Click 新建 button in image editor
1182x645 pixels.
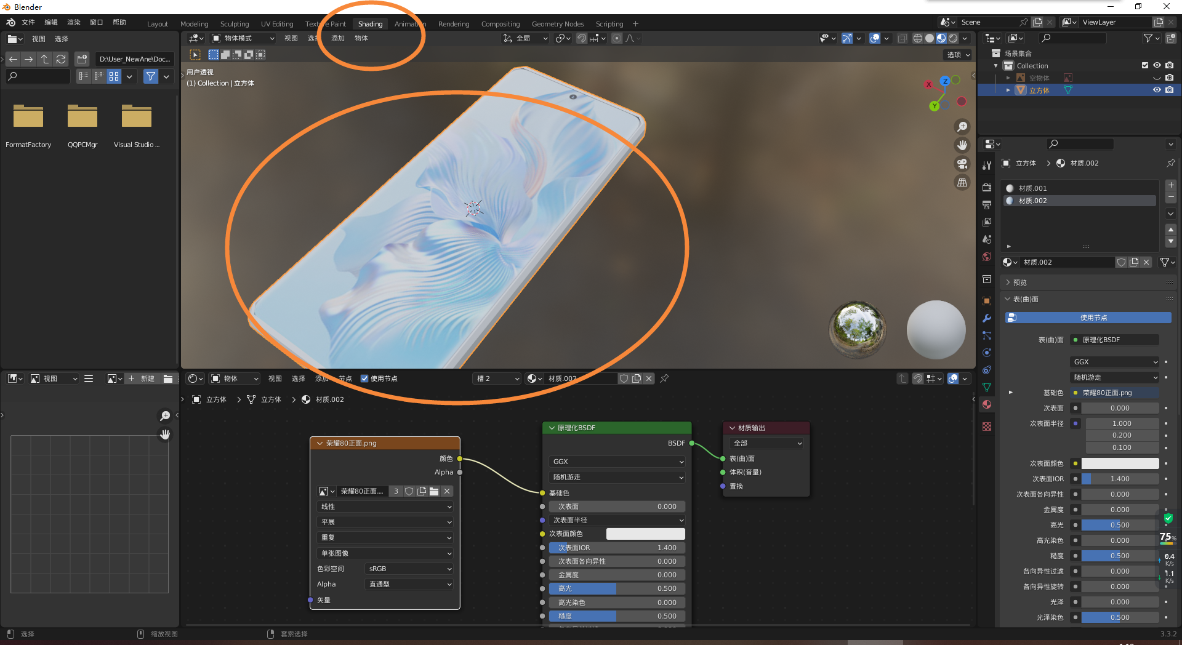click(x=142, y=379)
